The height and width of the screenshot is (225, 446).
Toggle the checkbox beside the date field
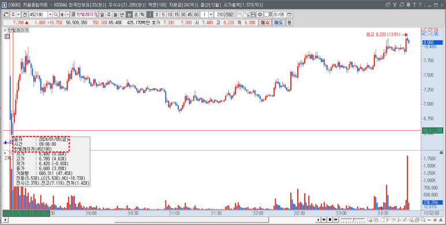266,14
